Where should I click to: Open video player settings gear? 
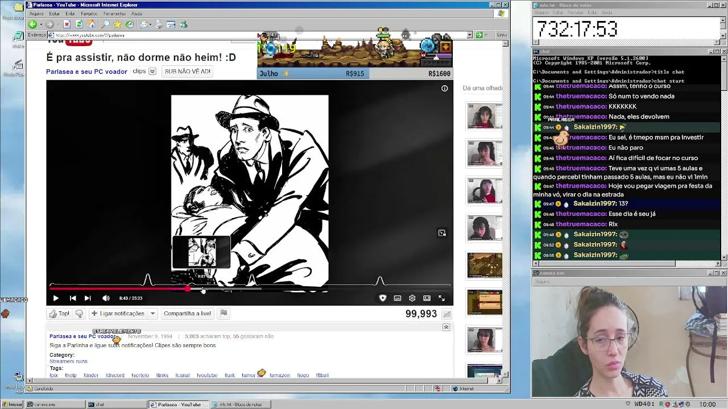[x=412, y=298]
